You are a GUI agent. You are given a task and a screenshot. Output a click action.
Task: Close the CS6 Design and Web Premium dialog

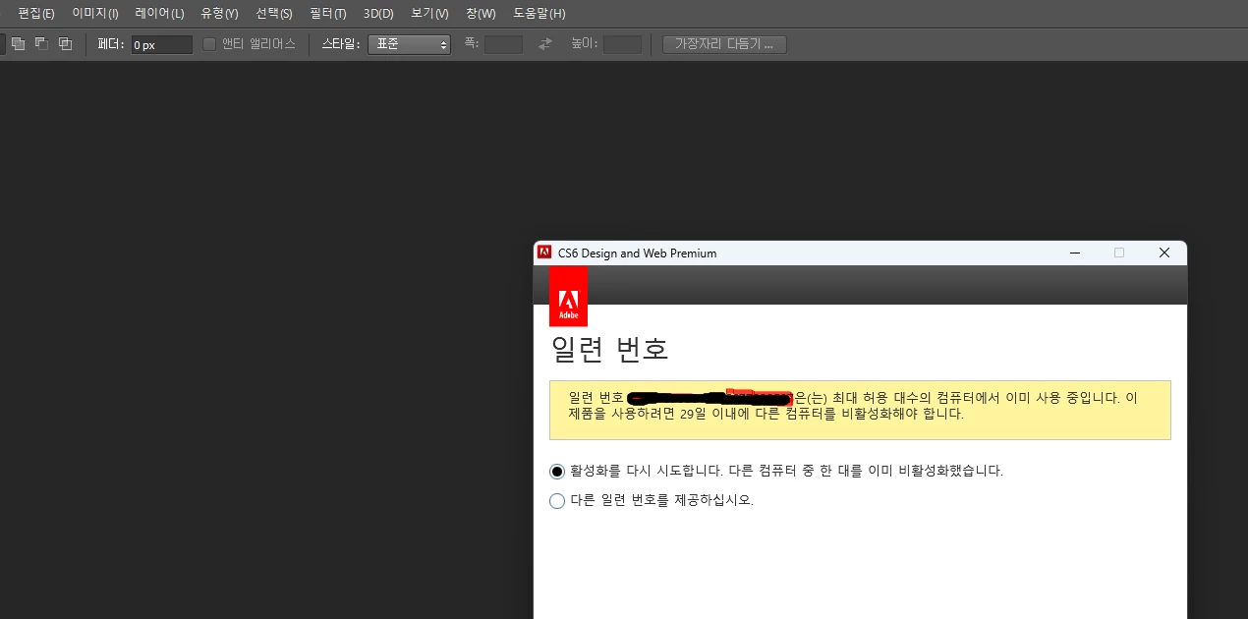[x=1164, y=253]
